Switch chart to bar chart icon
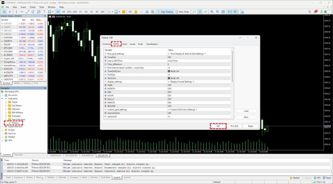This screenshot has width=333, height=184. [x=194, y=12]
